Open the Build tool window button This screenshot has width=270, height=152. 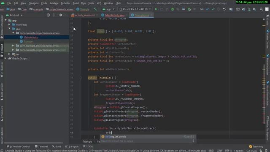57,147
